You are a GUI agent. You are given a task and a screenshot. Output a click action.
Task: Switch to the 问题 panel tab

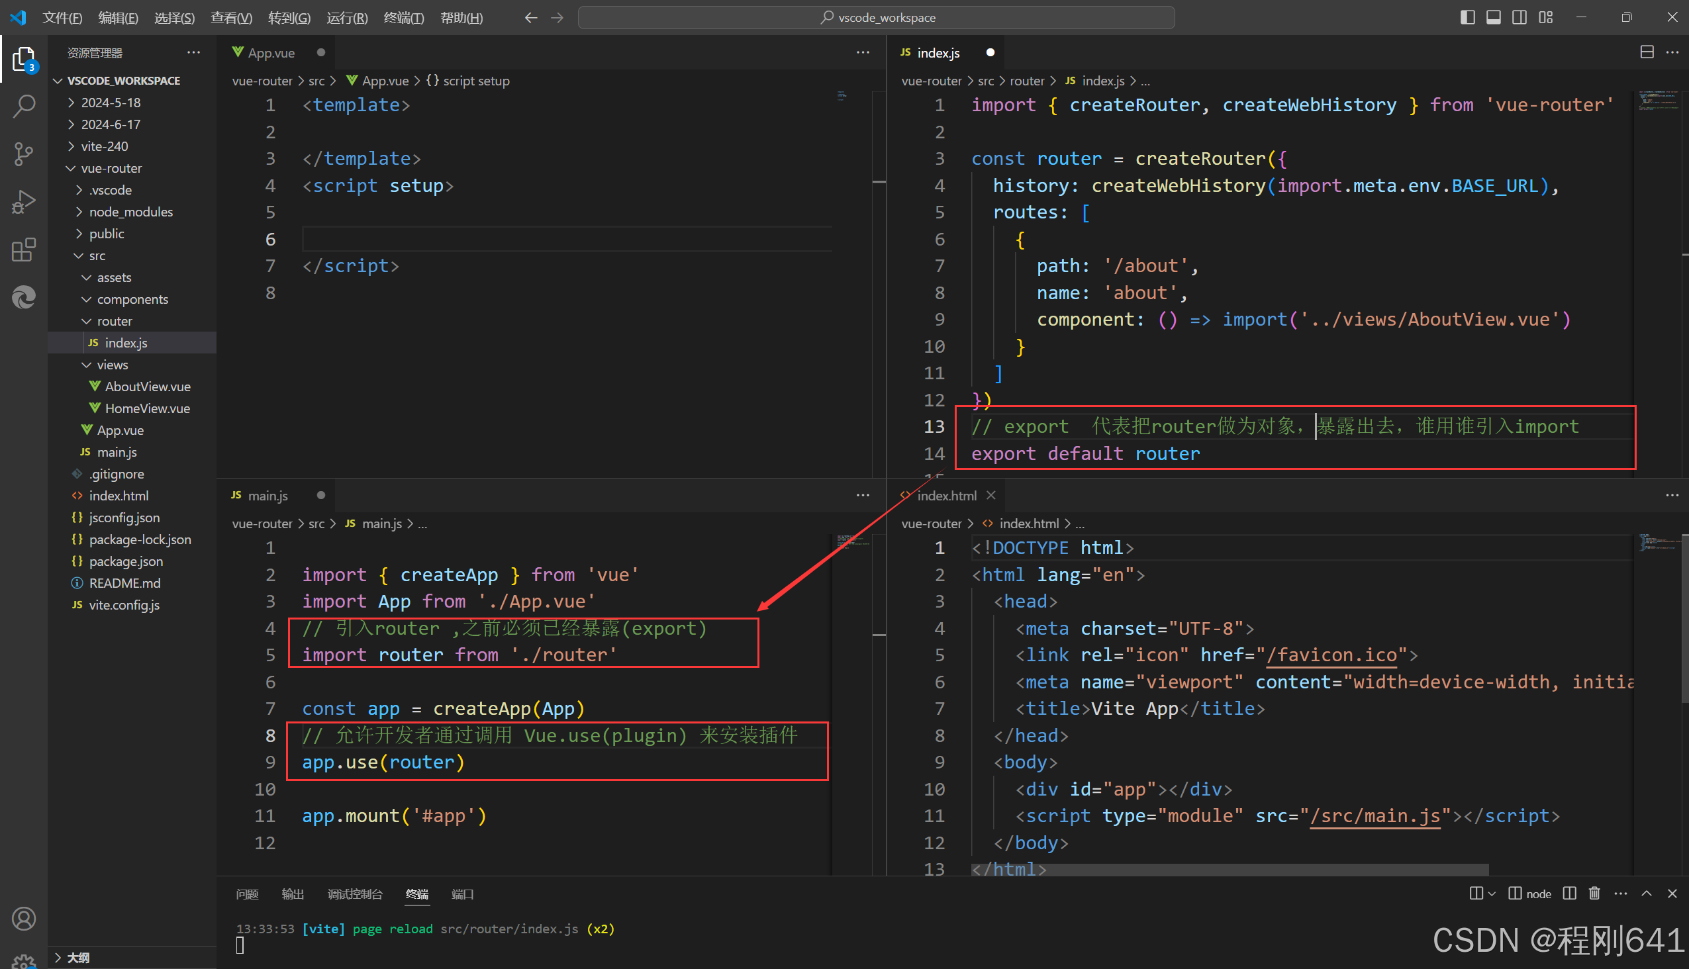247,894
